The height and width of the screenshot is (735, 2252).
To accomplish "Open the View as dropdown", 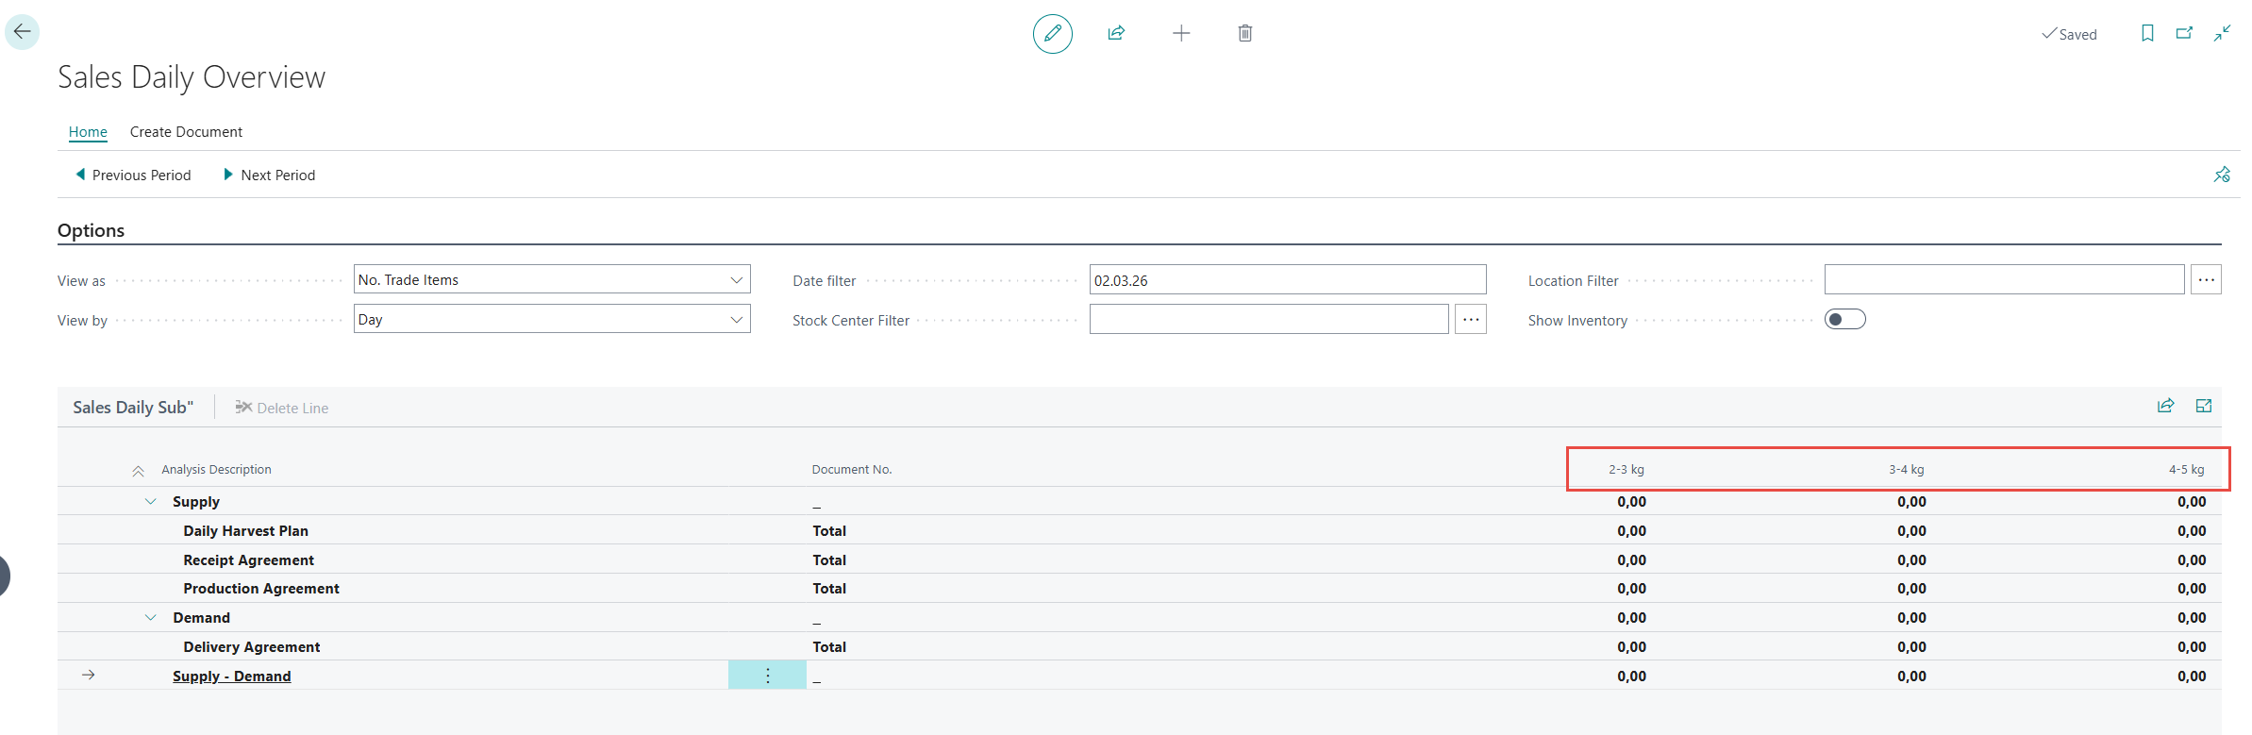I will click(x=552, y=280).
